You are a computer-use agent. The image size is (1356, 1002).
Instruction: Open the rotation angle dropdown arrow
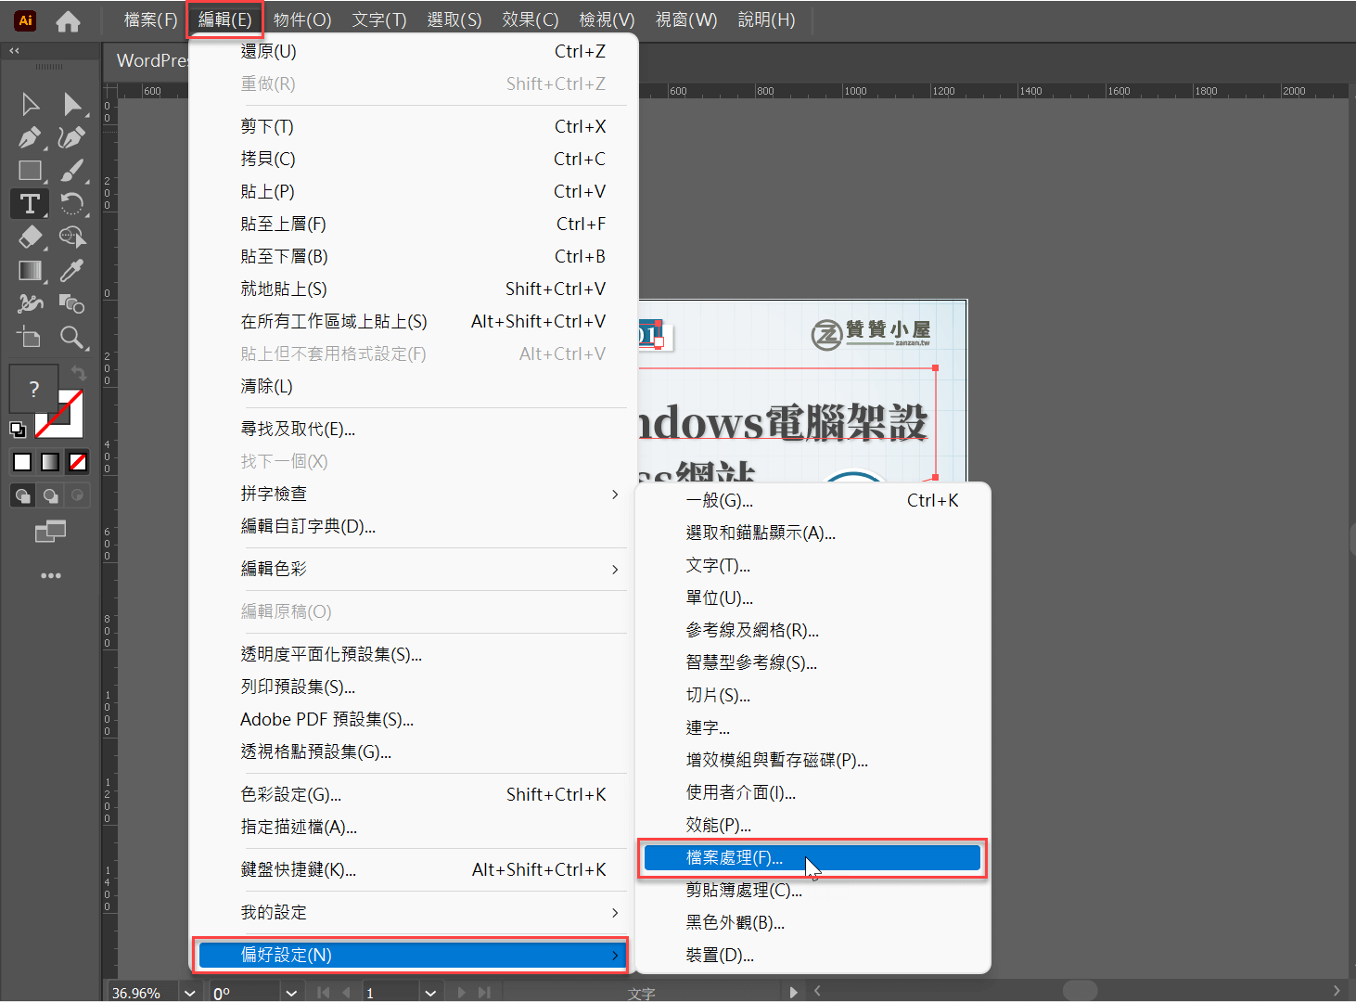[291, 993]
